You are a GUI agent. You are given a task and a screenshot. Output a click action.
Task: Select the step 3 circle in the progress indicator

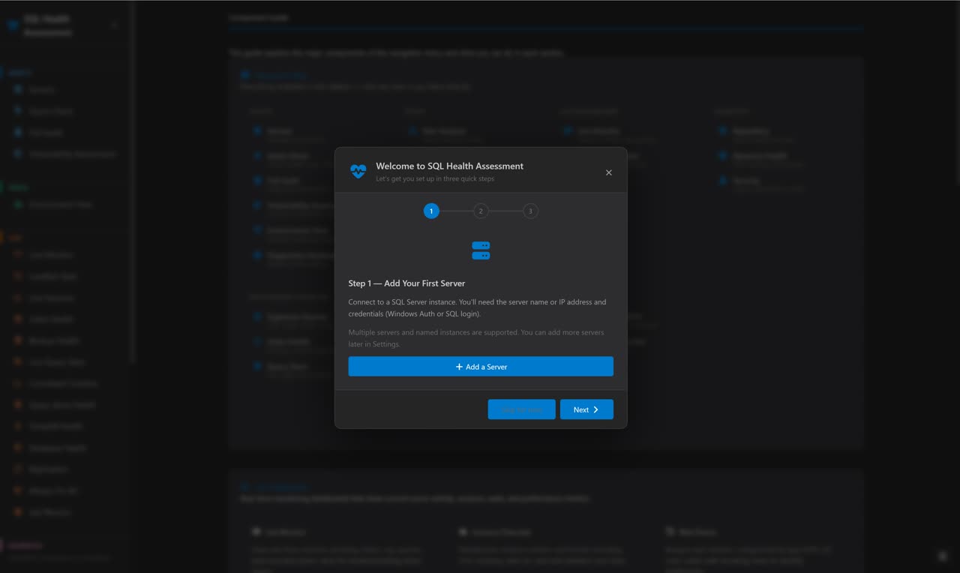[x=530, y=211]
